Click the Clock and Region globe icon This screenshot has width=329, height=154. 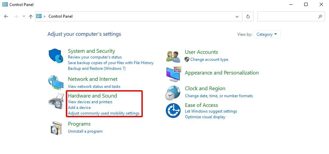(x=173, y=93)
